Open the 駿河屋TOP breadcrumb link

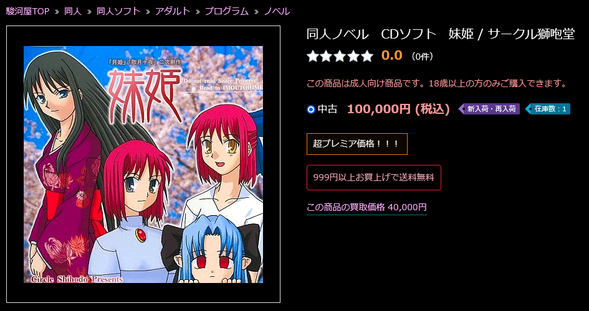[x=28, y=11]
